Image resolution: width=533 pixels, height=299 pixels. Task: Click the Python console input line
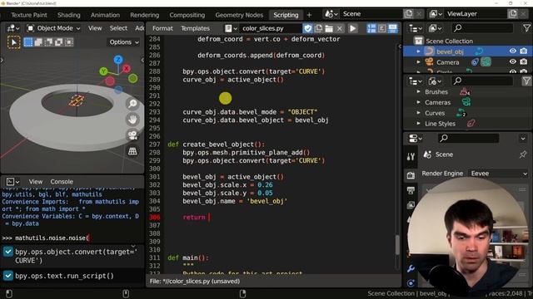[72, 238]
